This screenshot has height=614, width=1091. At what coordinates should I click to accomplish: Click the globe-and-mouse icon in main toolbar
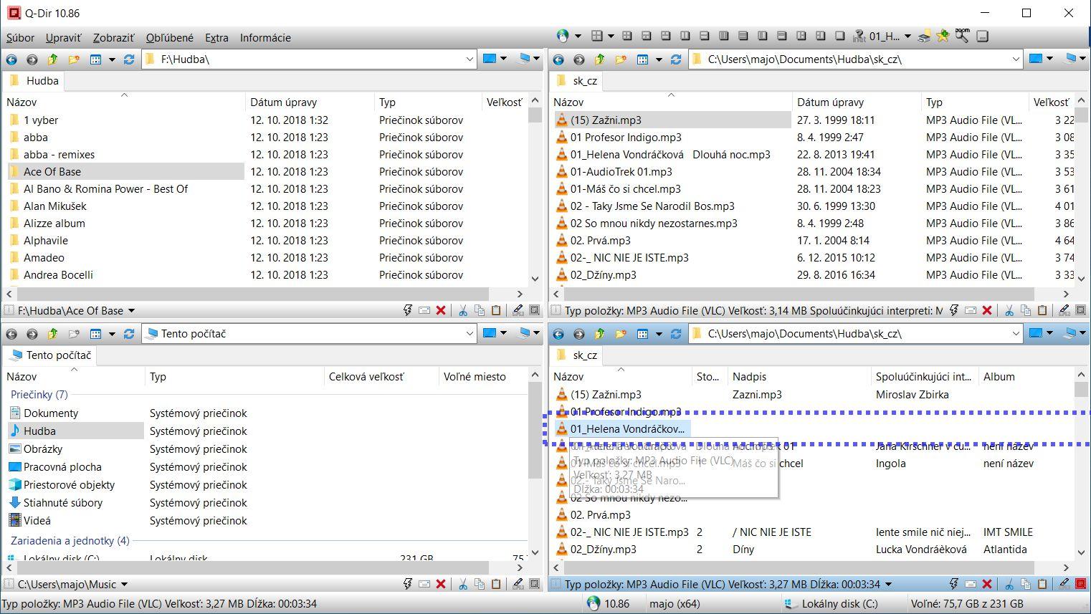pyautogui.click(x=563, y=36)
